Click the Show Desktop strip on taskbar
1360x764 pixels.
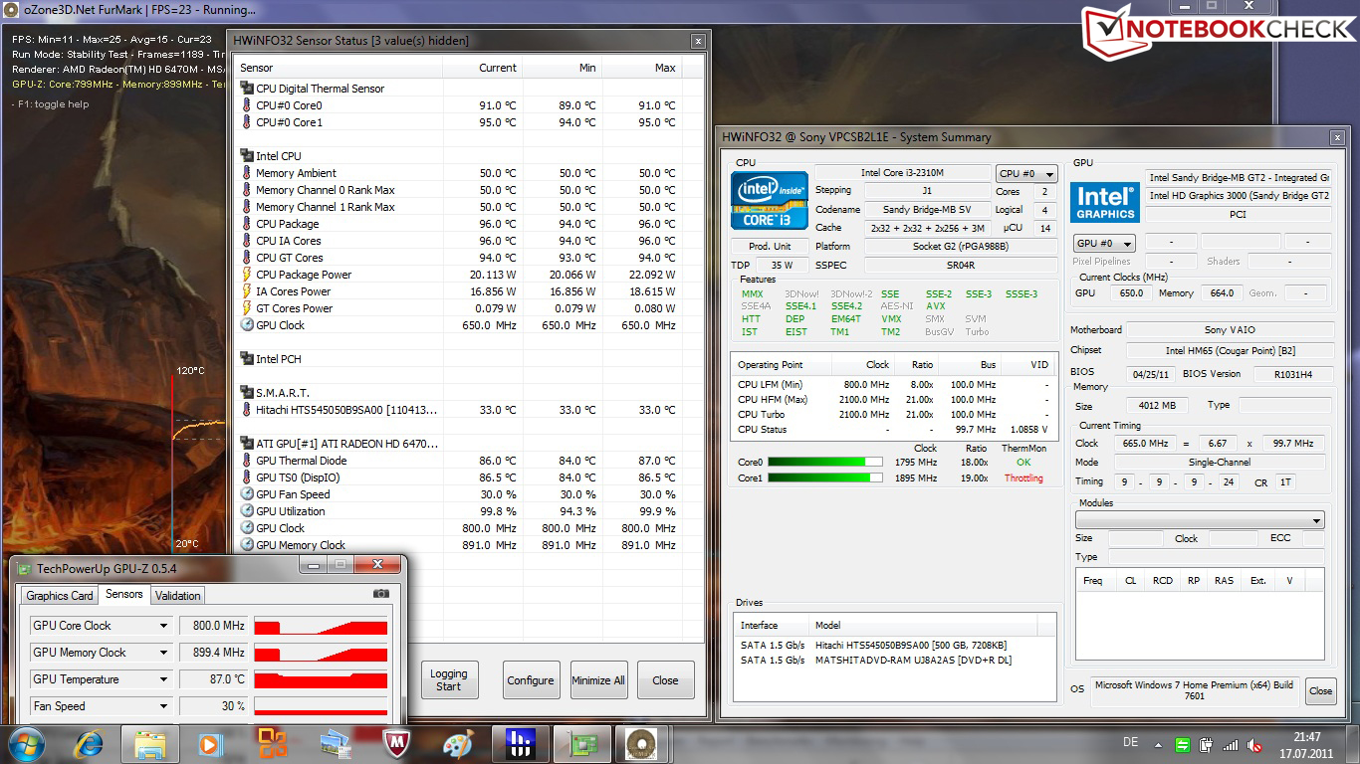[x=1353, y=745]
